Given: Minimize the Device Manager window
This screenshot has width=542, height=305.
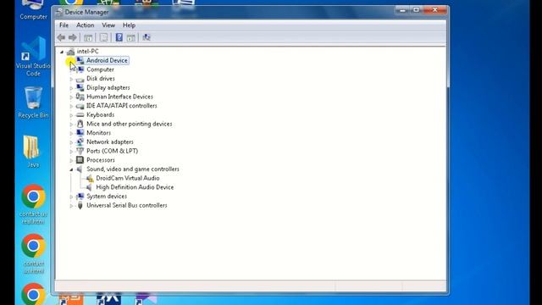Looking at the screenshot, I should pos(402,10).
